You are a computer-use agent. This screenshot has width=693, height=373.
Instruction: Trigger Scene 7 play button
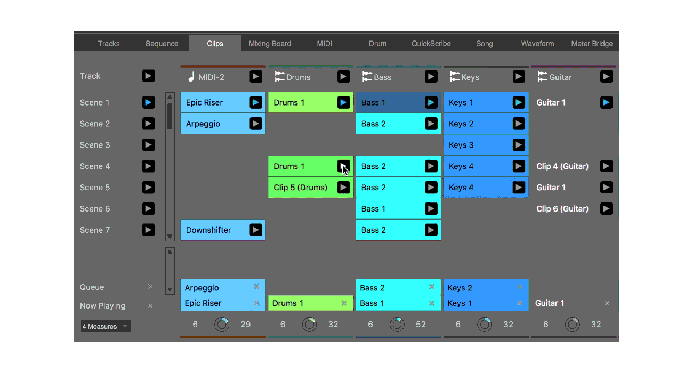[x=148, y=230]
